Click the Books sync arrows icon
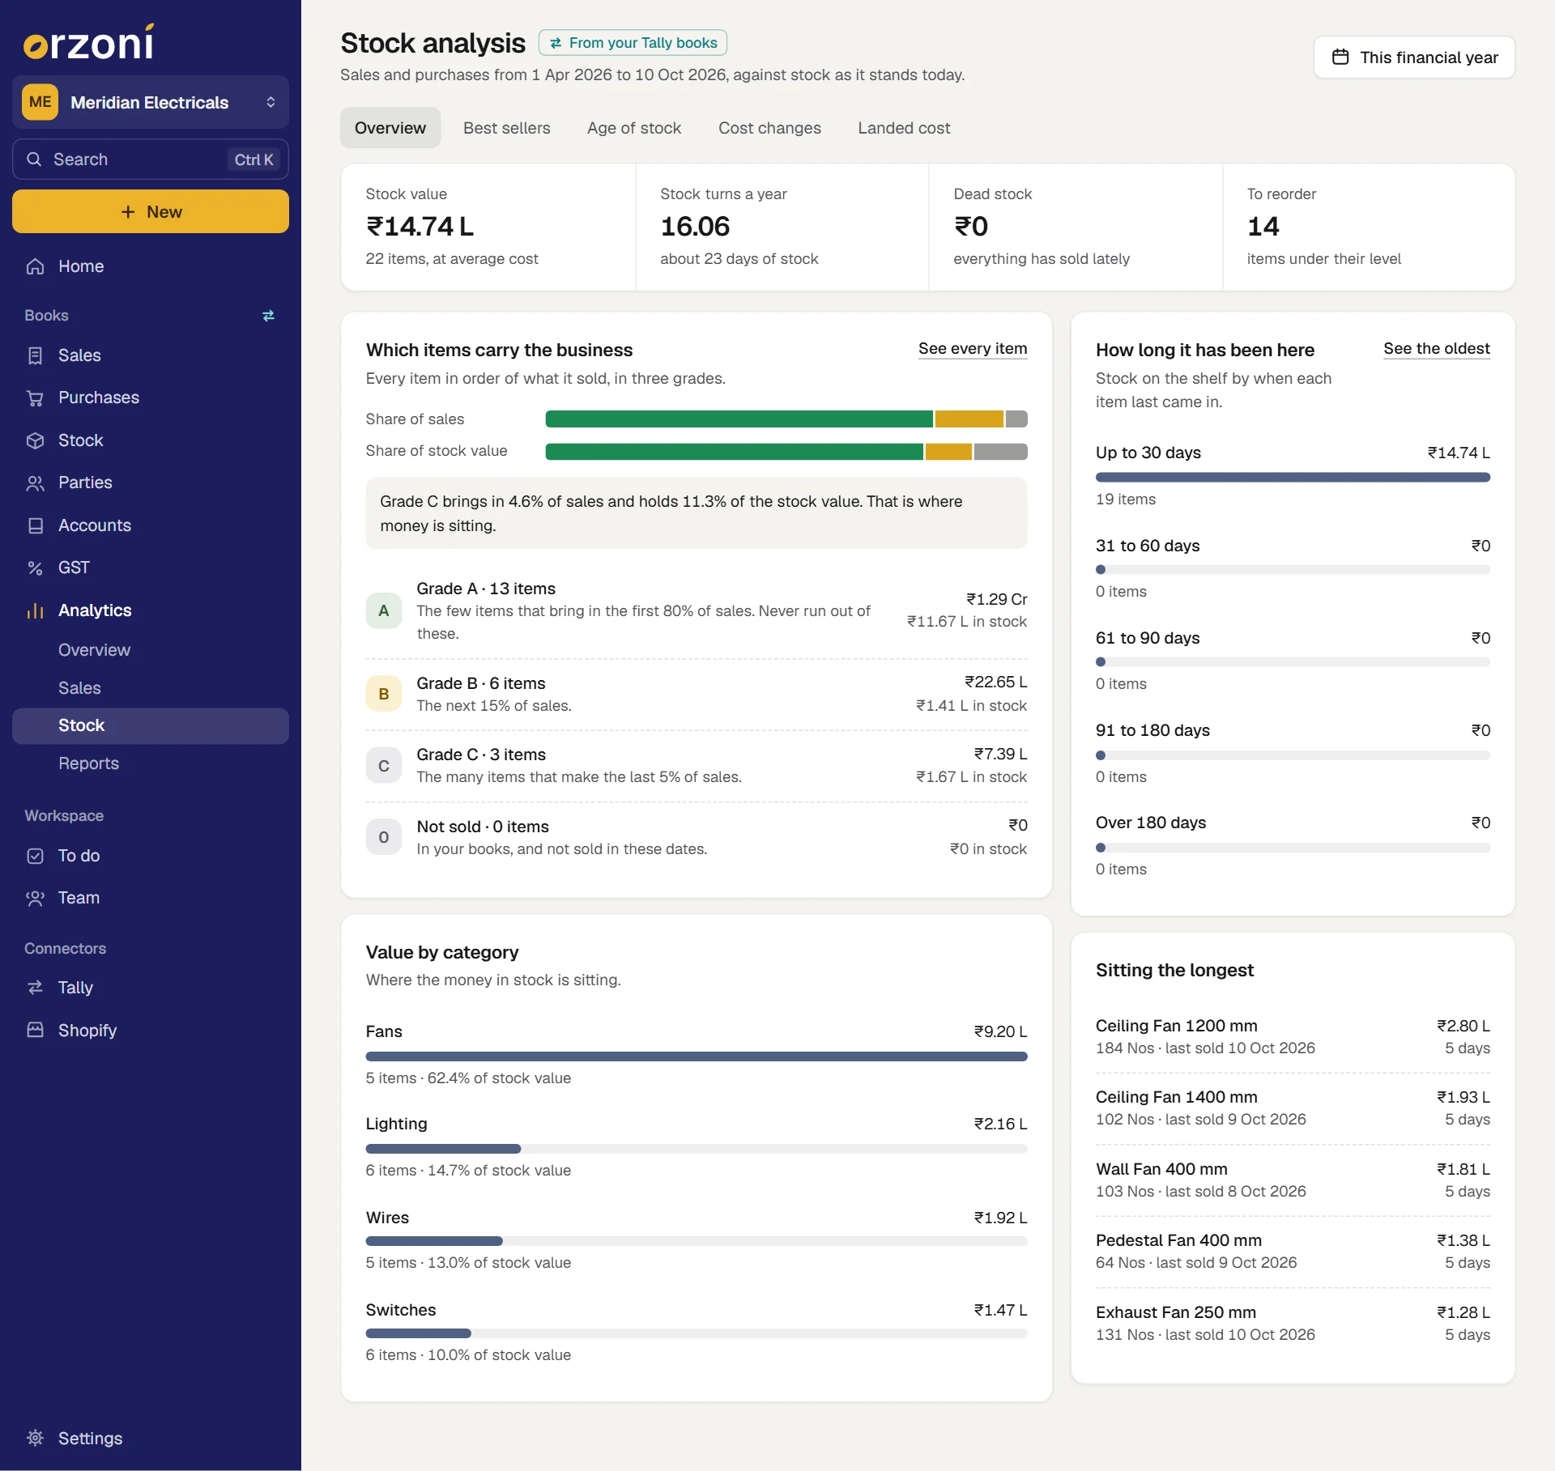 coord(268,315)
